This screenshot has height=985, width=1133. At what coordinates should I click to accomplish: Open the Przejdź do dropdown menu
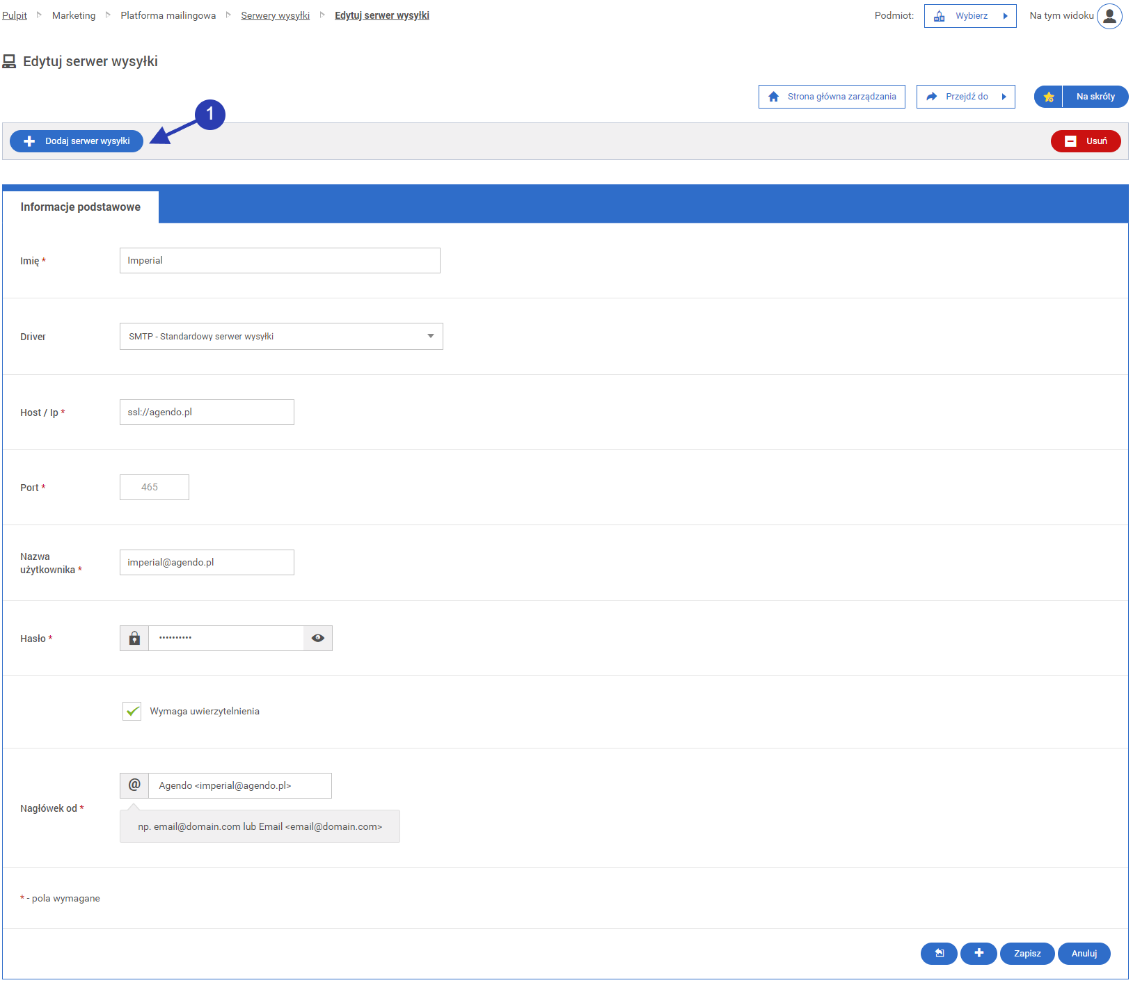click(965, 97)
